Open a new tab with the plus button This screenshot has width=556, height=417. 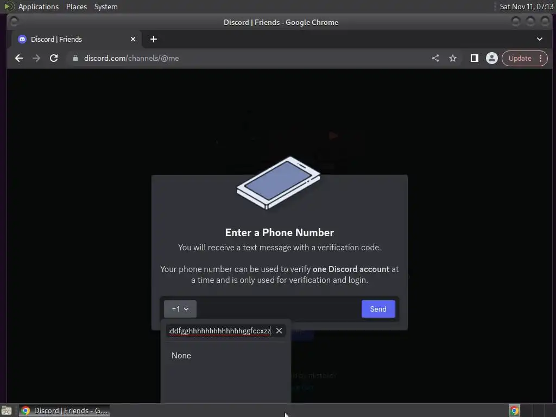click(154, 39)
